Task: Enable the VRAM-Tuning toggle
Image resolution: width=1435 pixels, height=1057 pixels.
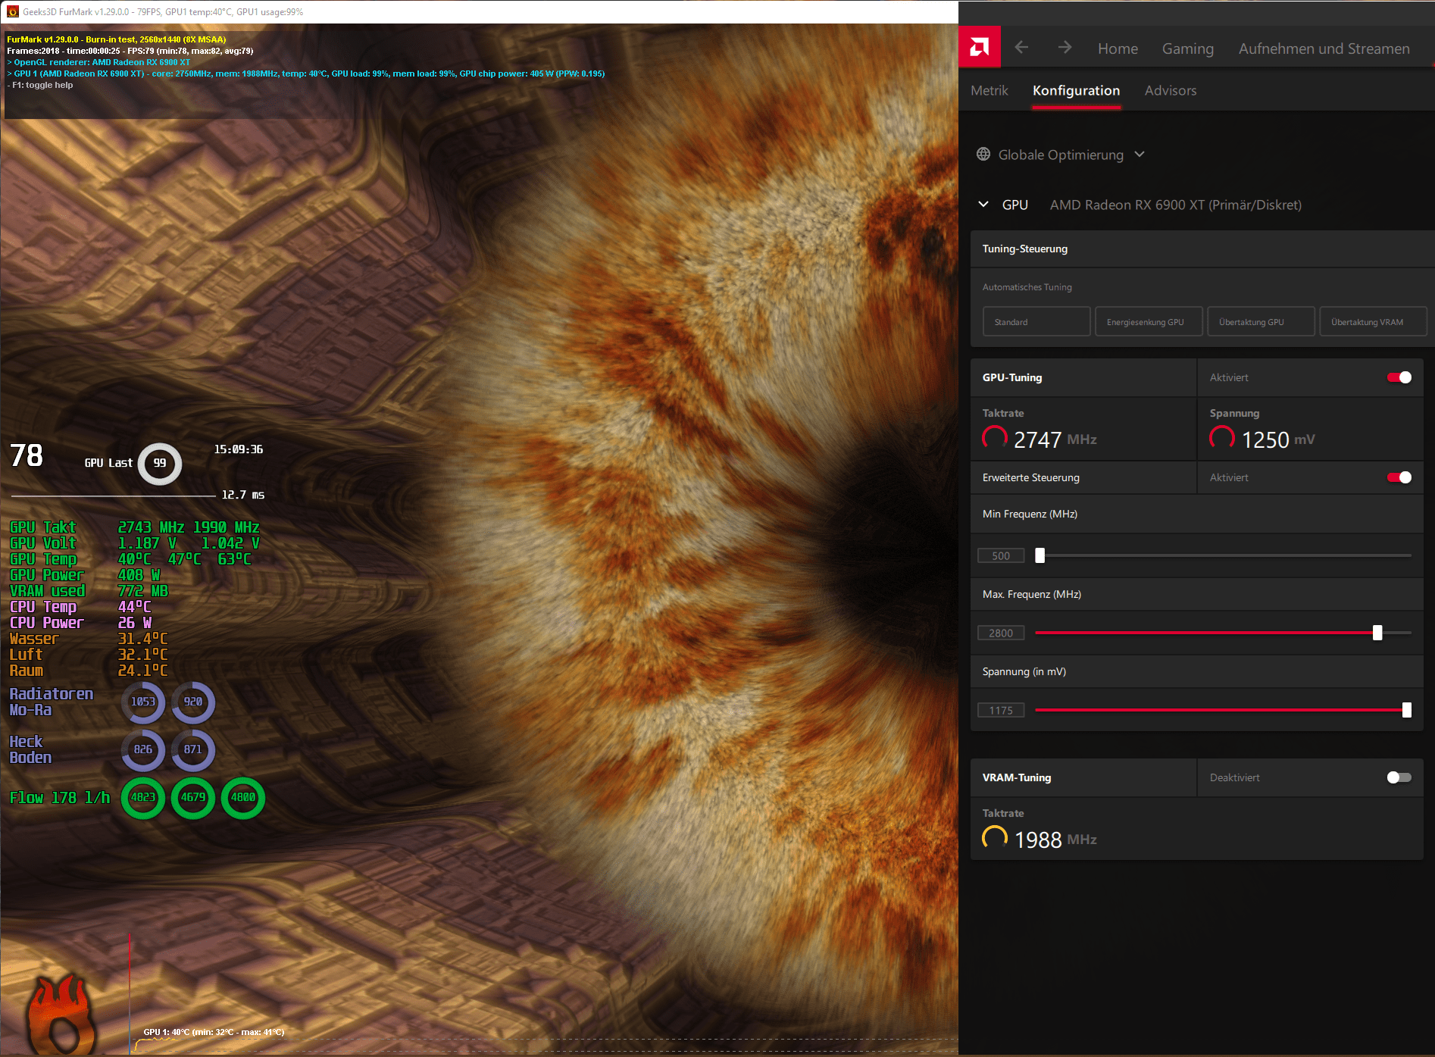Action: 1399,777
